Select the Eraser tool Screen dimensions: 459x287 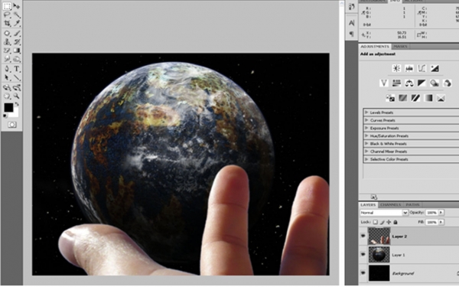[7, 51]
